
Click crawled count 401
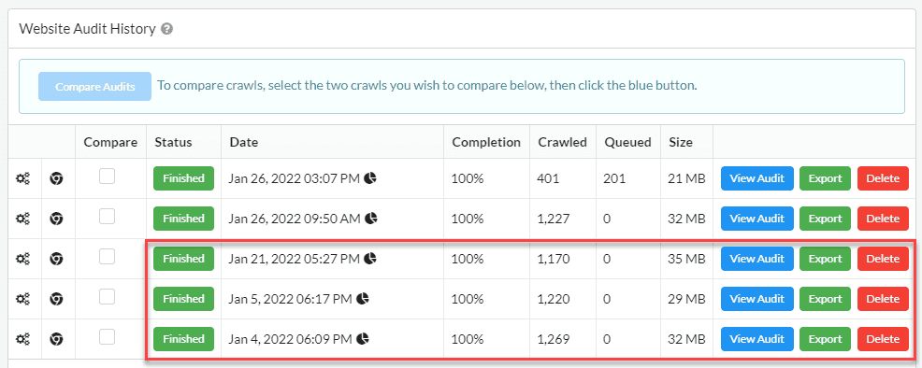[547, 178]
